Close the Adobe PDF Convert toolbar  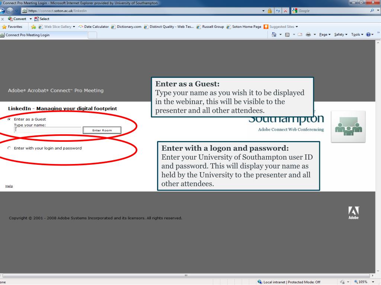(x=3, y=19)
